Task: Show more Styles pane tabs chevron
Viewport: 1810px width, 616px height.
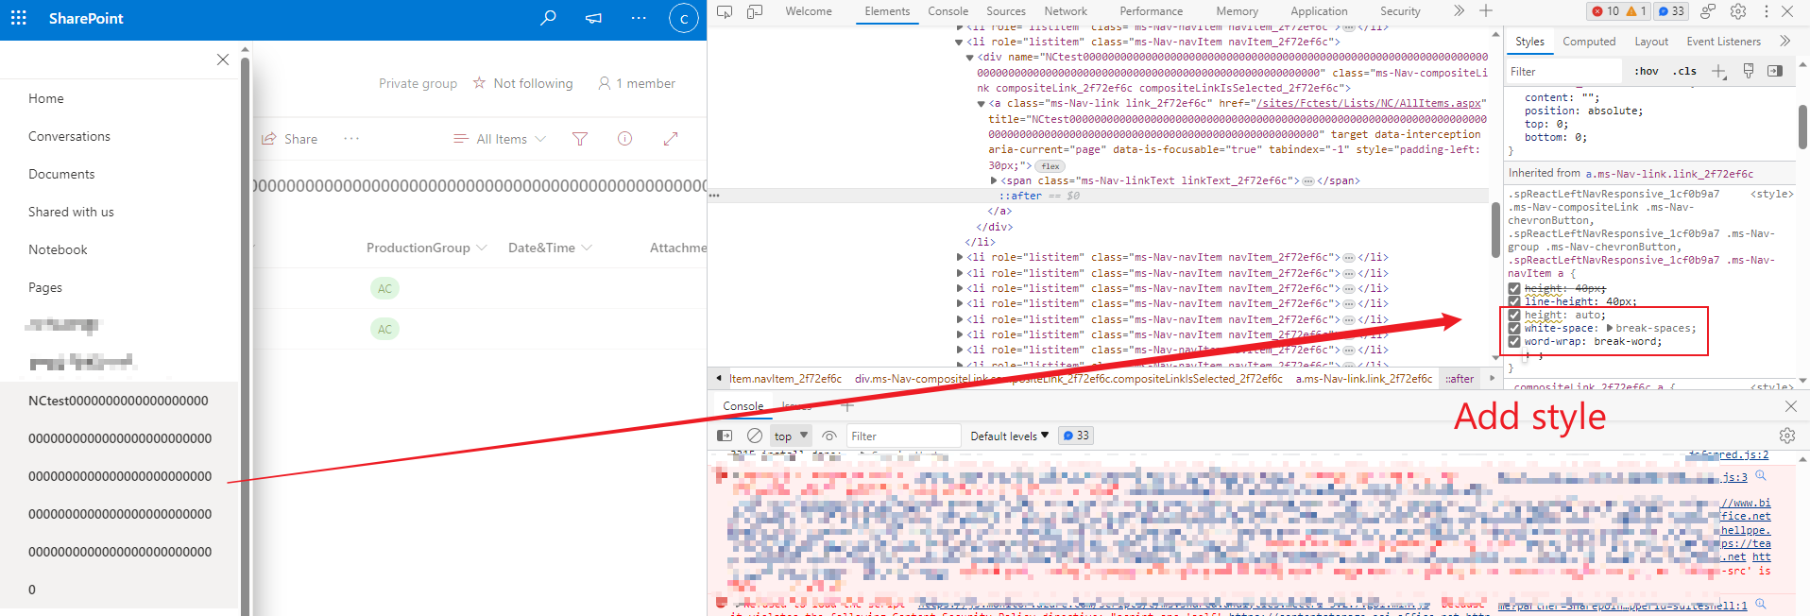Action: click(x=1784, y=41)
